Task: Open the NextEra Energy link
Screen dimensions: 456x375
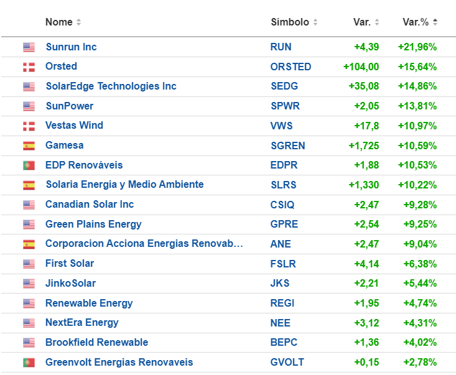Action: (x=81, y=323)
